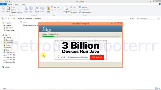Click Invert selection in ribbon
This screenshot has height=90, width=161.
[x=85, y=12]
